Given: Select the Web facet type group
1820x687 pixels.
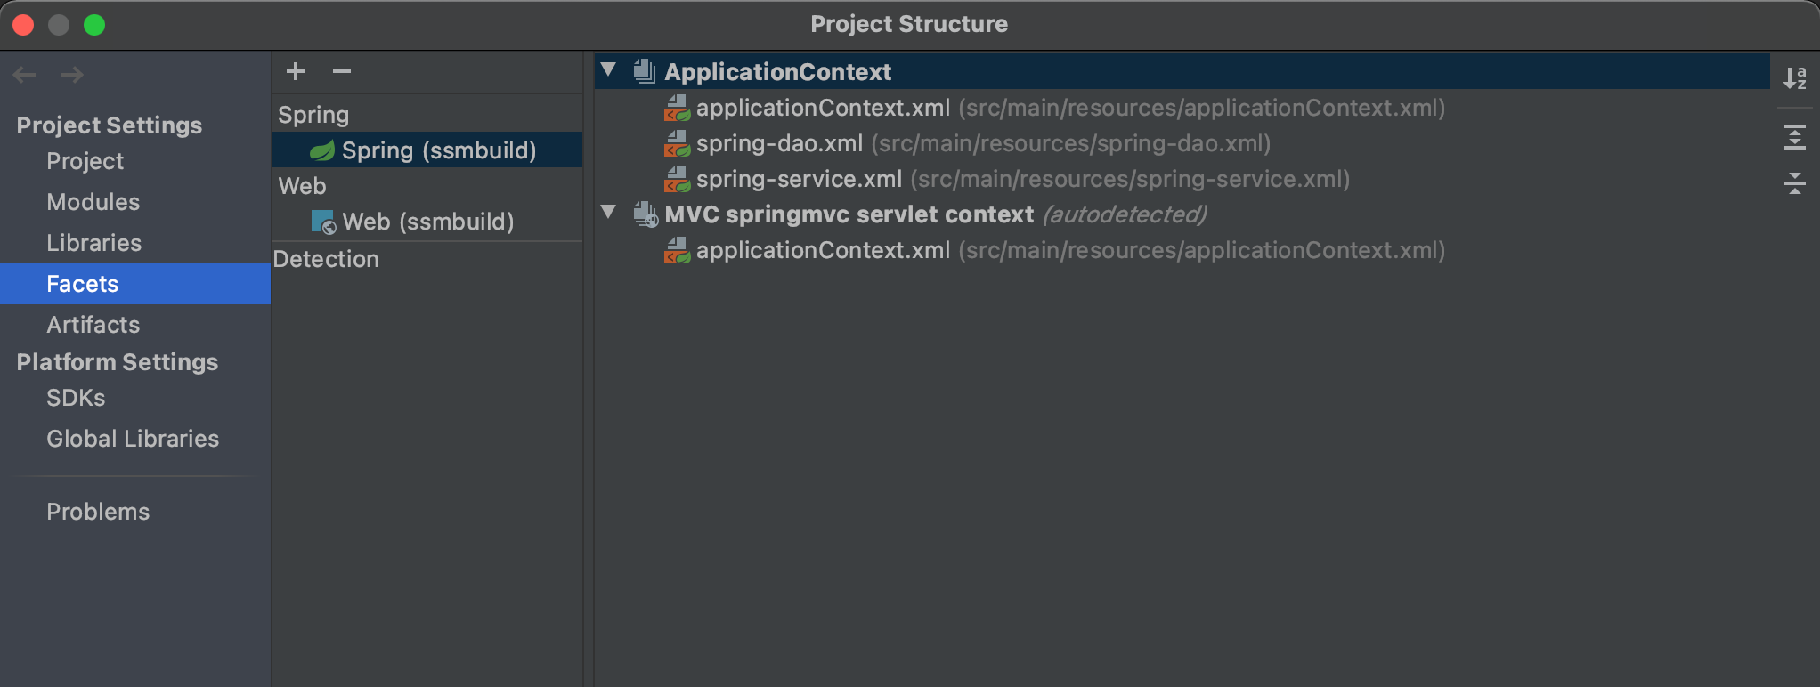Looking at the screenshot, I should pyautogui.click(x=302, y=186).
